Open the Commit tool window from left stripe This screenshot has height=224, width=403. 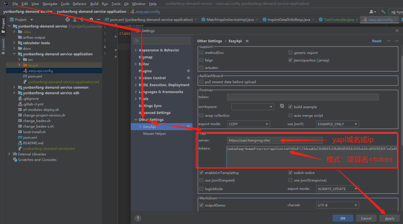tap(3, 46)
